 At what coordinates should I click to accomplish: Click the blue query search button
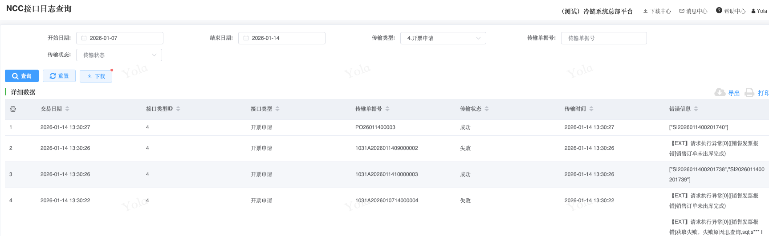pyautogui.click(x=22, y=76)
